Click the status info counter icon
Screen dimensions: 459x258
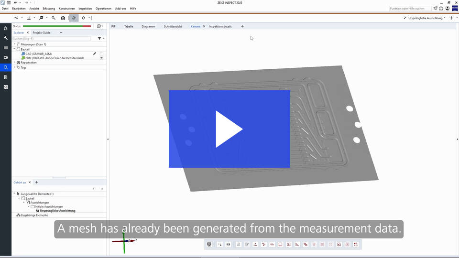[x=100, y=26]
